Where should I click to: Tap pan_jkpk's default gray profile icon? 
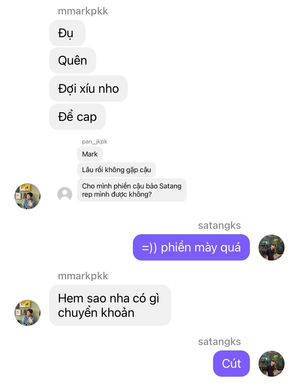click(65, 194)
